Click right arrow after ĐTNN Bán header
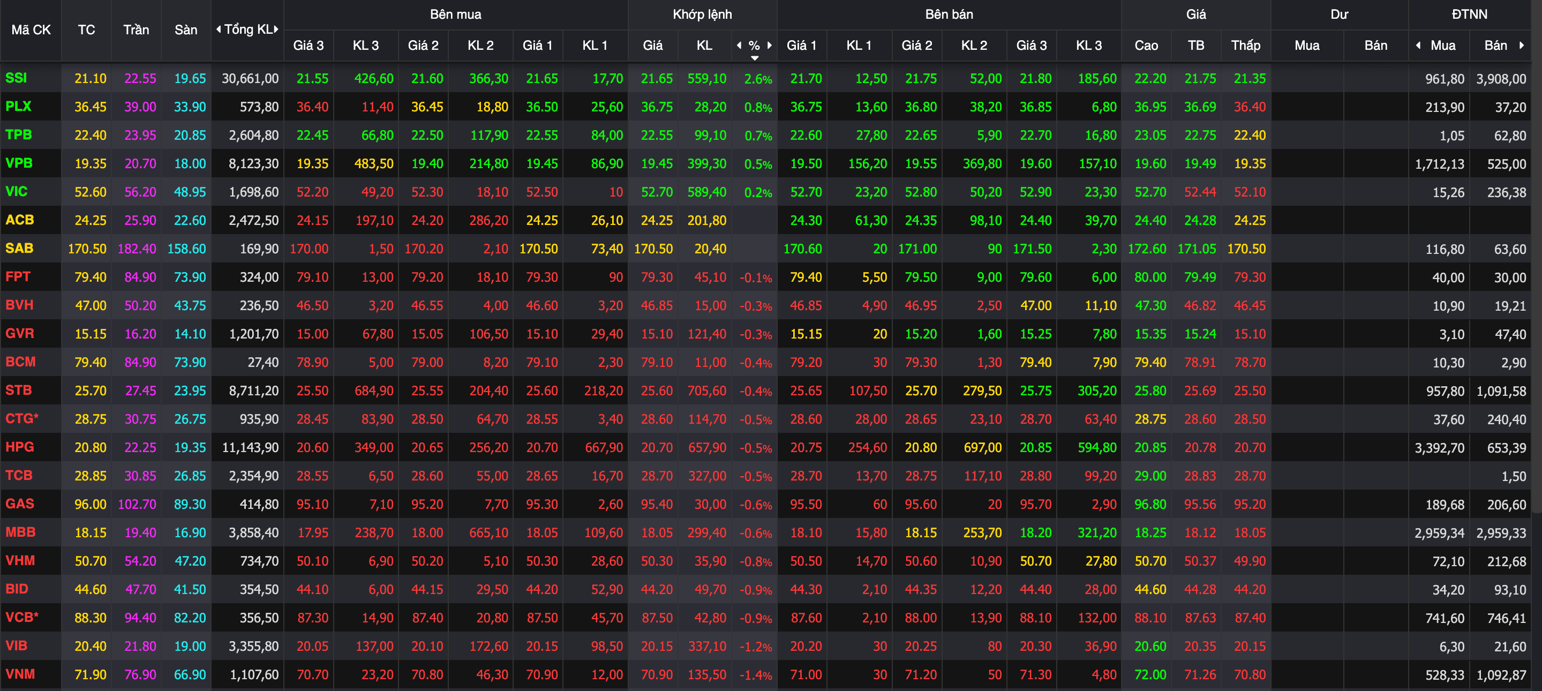Viewport: 1542px width, 691px height. tap(1522, 46)
